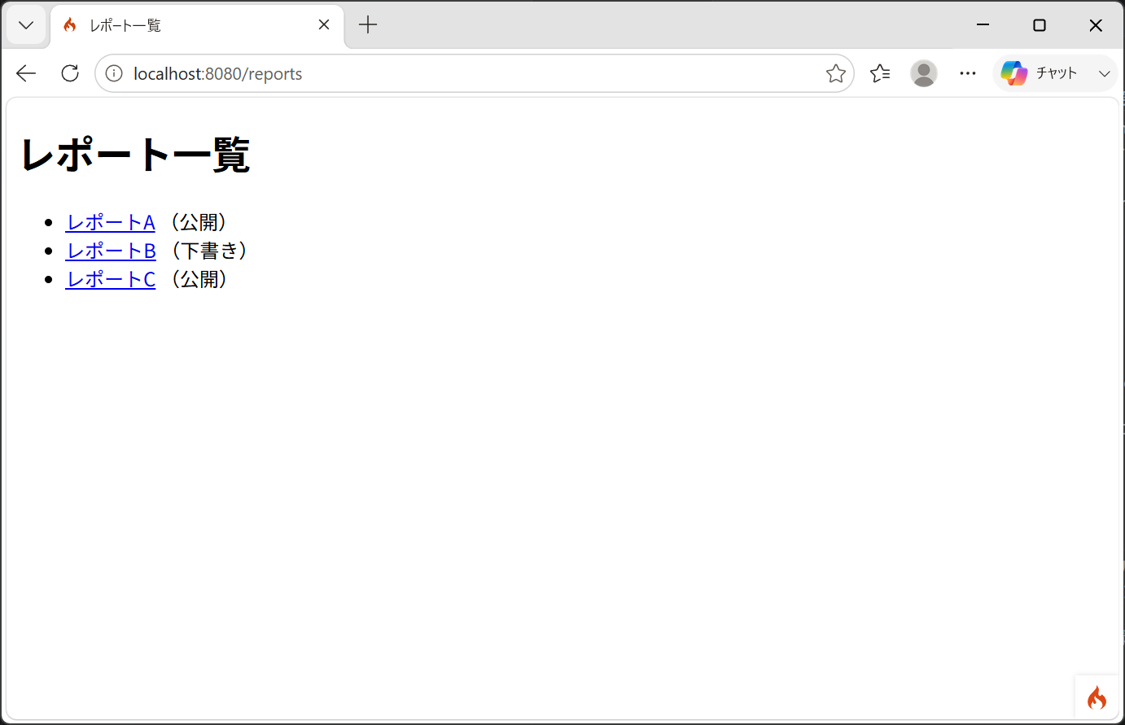This screenshot has height=725, width=1125.
Task: Open the CodeIgniter debug toolbar flame icon
Action: [x=1097, y=697]
